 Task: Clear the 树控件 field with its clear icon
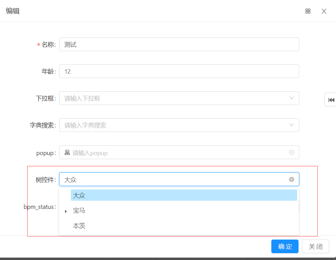pos(291,179)
